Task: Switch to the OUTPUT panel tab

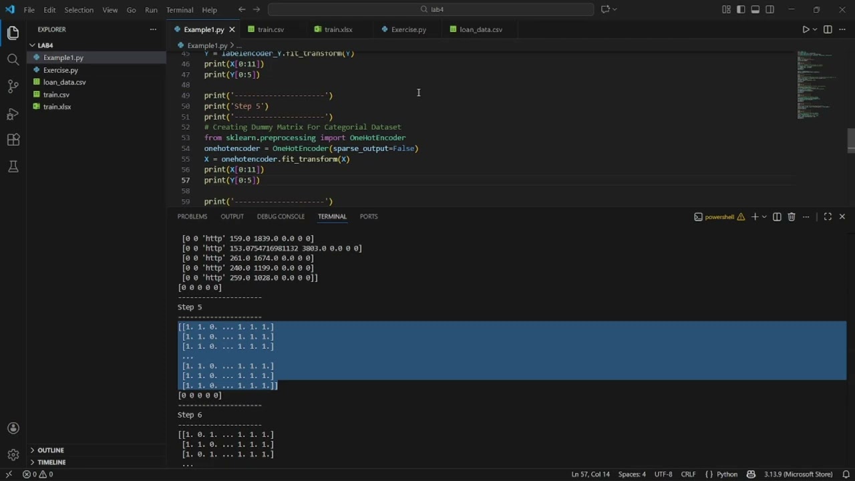Action: pyautogui.click(x=232, y=216)
